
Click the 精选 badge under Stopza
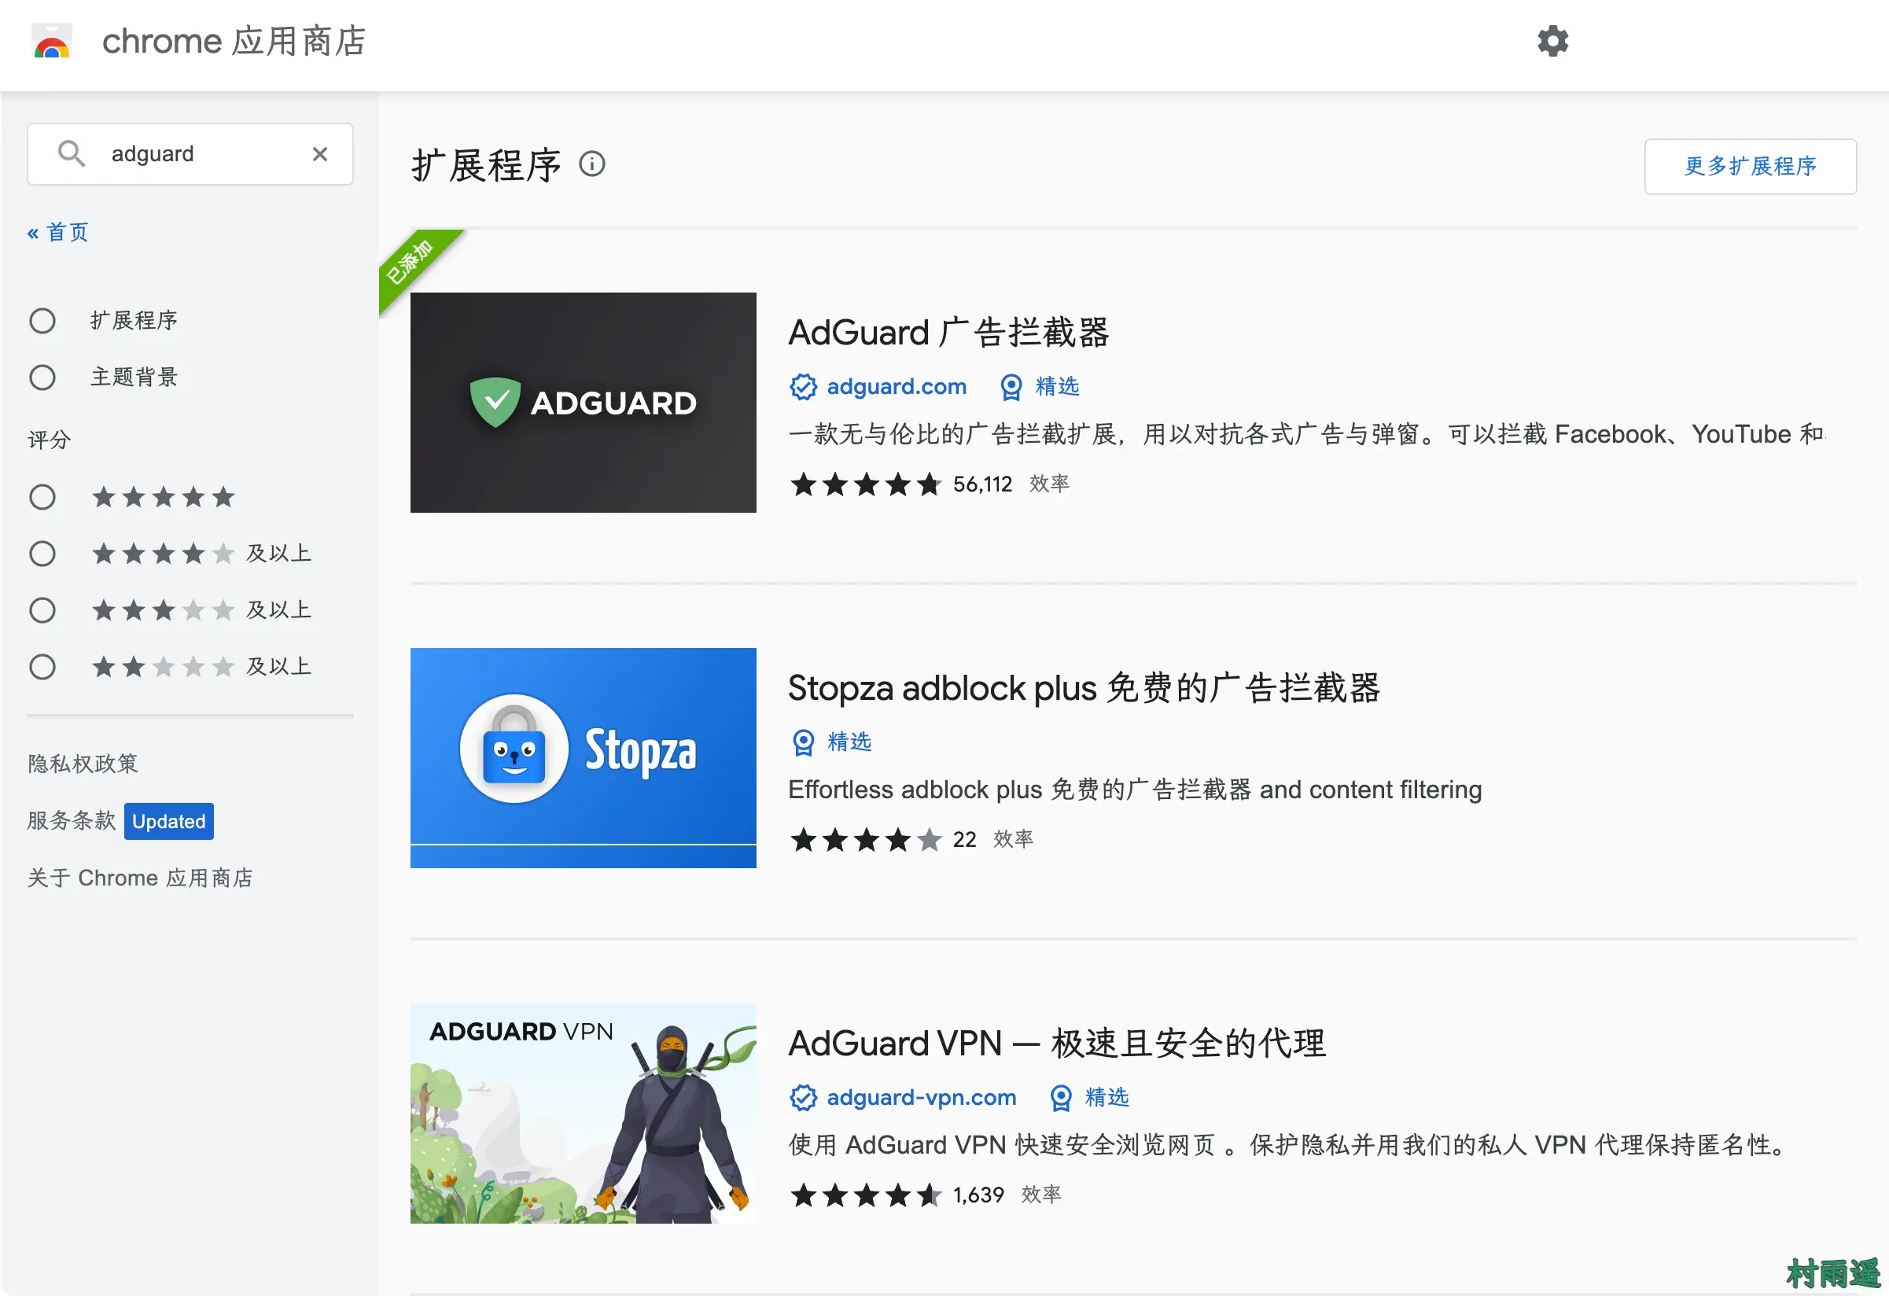(x=831, y=742)
